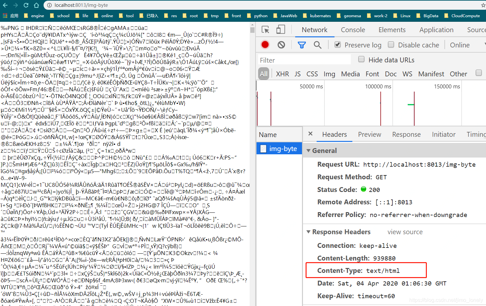
Task: Open the Preview tab for the request
Action: tap(369, 134)
